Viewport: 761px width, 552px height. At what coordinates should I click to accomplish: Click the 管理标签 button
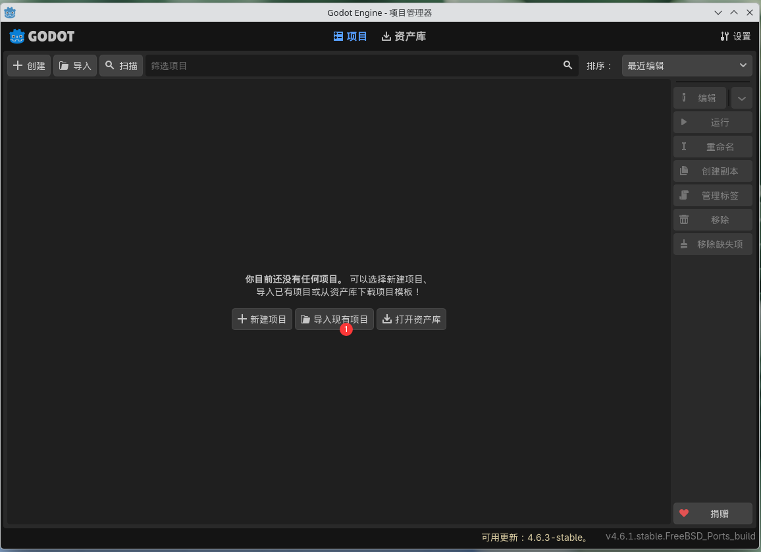pyautogui.click(x=713, y=195)
